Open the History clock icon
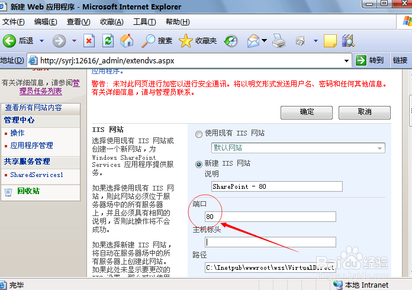This screenshot has width=412, height=290. 231,41
